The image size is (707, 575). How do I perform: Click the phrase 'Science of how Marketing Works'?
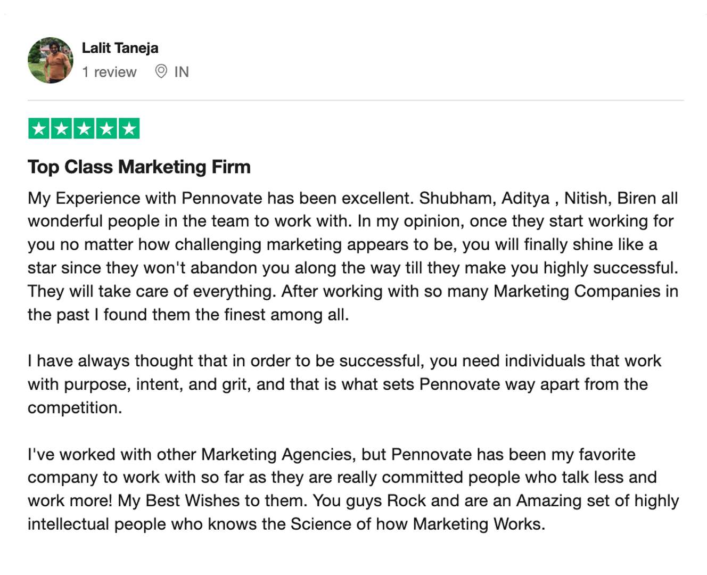coord(417,524)
